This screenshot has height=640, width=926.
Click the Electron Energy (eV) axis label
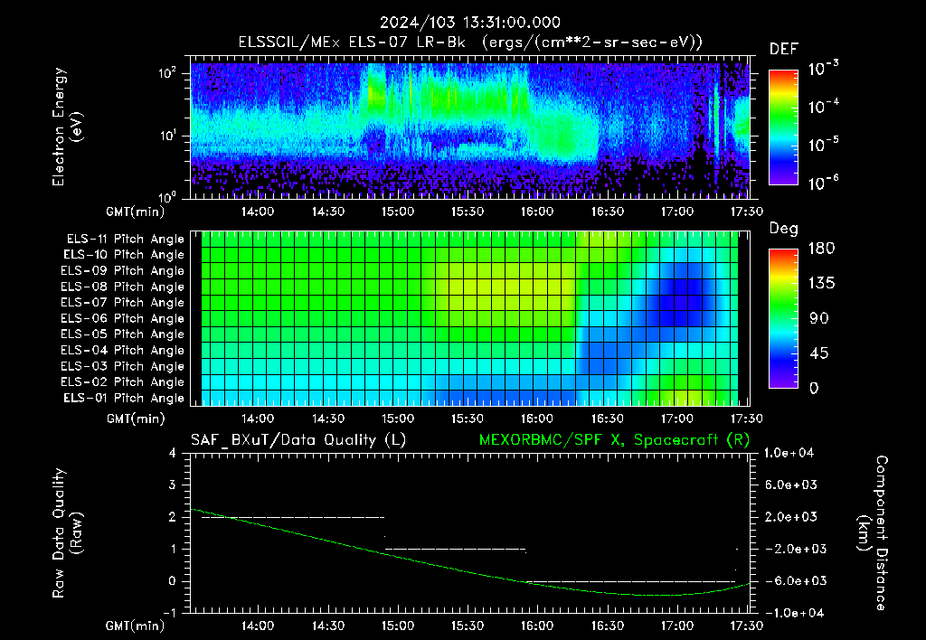(x=67, y=127)
